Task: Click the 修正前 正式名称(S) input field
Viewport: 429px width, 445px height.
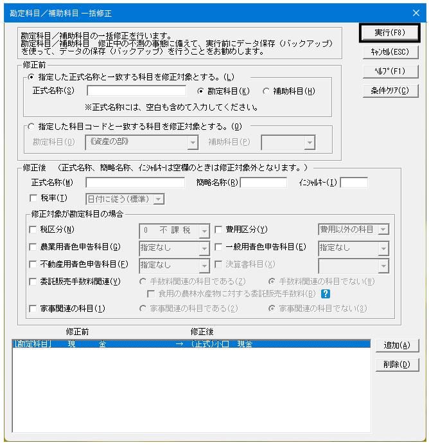Action: (x=137, y=91)
